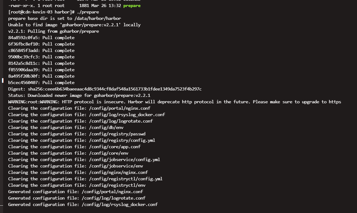Click the Clearing /config/registryctl/env line
Image resolution: width=357 pixels, height=213 pixels.
(x=77, y=185)
